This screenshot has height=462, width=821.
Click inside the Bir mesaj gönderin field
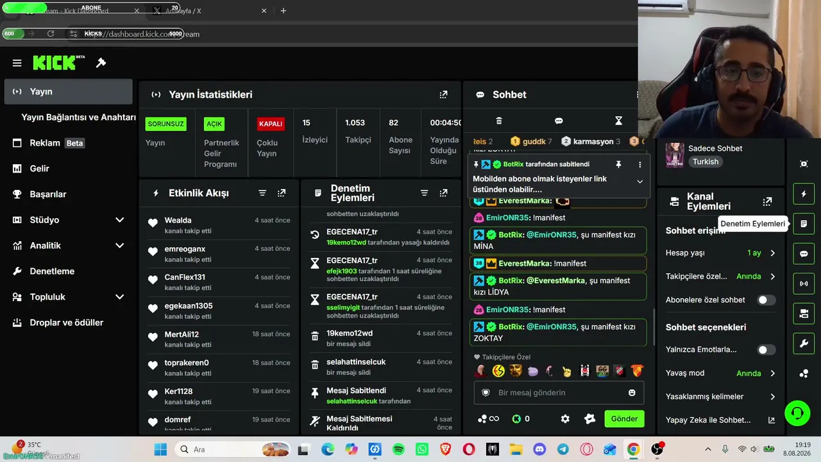(x=558, y=393)
